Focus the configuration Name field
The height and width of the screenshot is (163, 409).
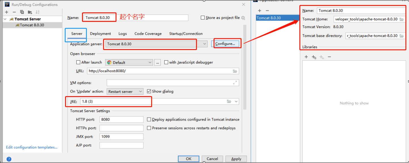[135, 17]
